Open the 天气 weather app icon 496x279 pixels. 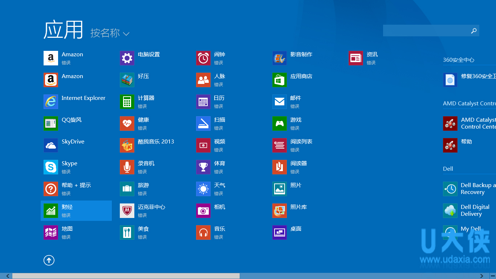pyautogui.click(x=203, y=189)
